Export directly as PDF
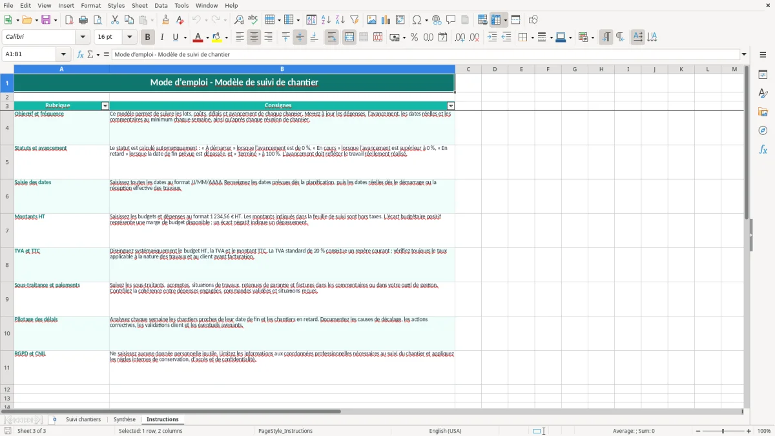The height and width of the screenshot is (436, 775). coord(69,20)
